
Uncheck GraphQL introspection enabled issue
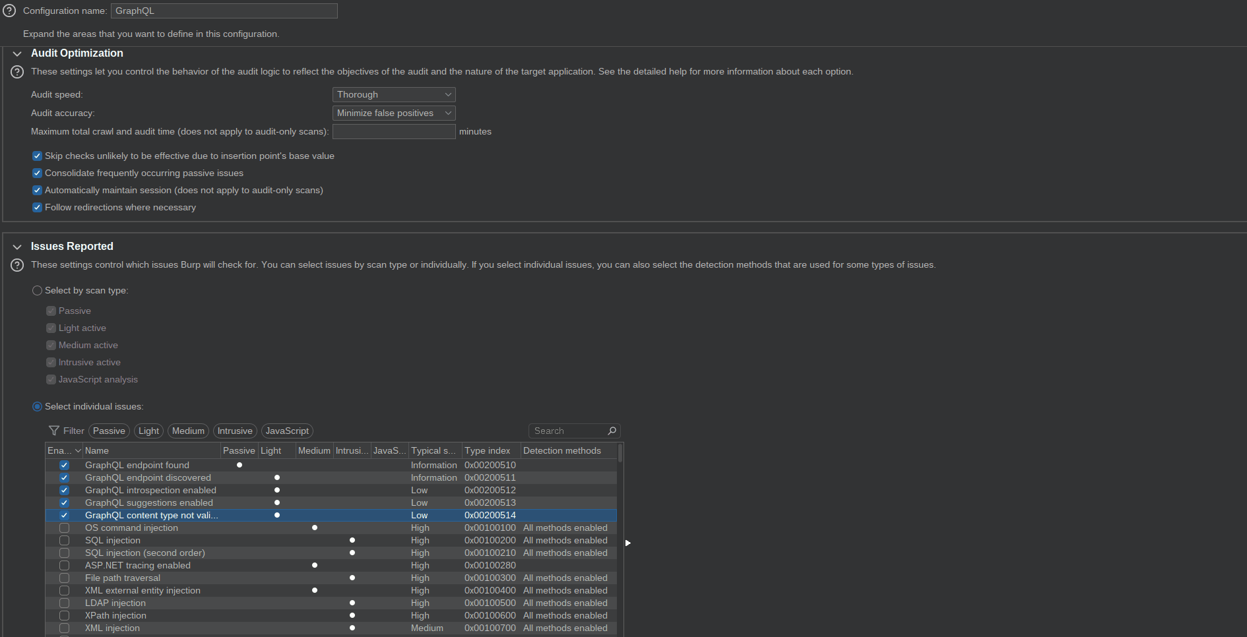[64, 491]
